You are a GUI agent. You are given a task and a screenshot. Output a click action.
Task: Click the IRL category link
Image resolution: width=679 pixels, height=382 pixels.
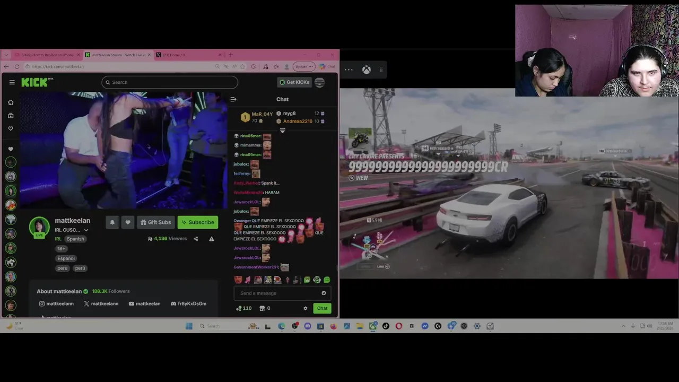pos(58,239)
